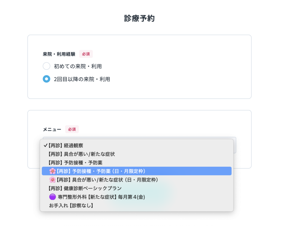Viewport: 282px width, 226px height.
Task: Click the 診療予約 page heading
Action: [x=139, y=19]
